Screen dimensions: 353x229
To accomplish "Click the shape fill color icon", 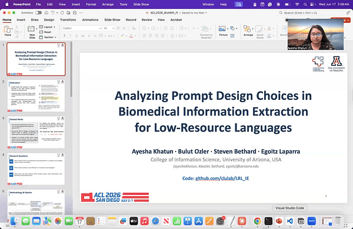I will (x=269, y=28).
